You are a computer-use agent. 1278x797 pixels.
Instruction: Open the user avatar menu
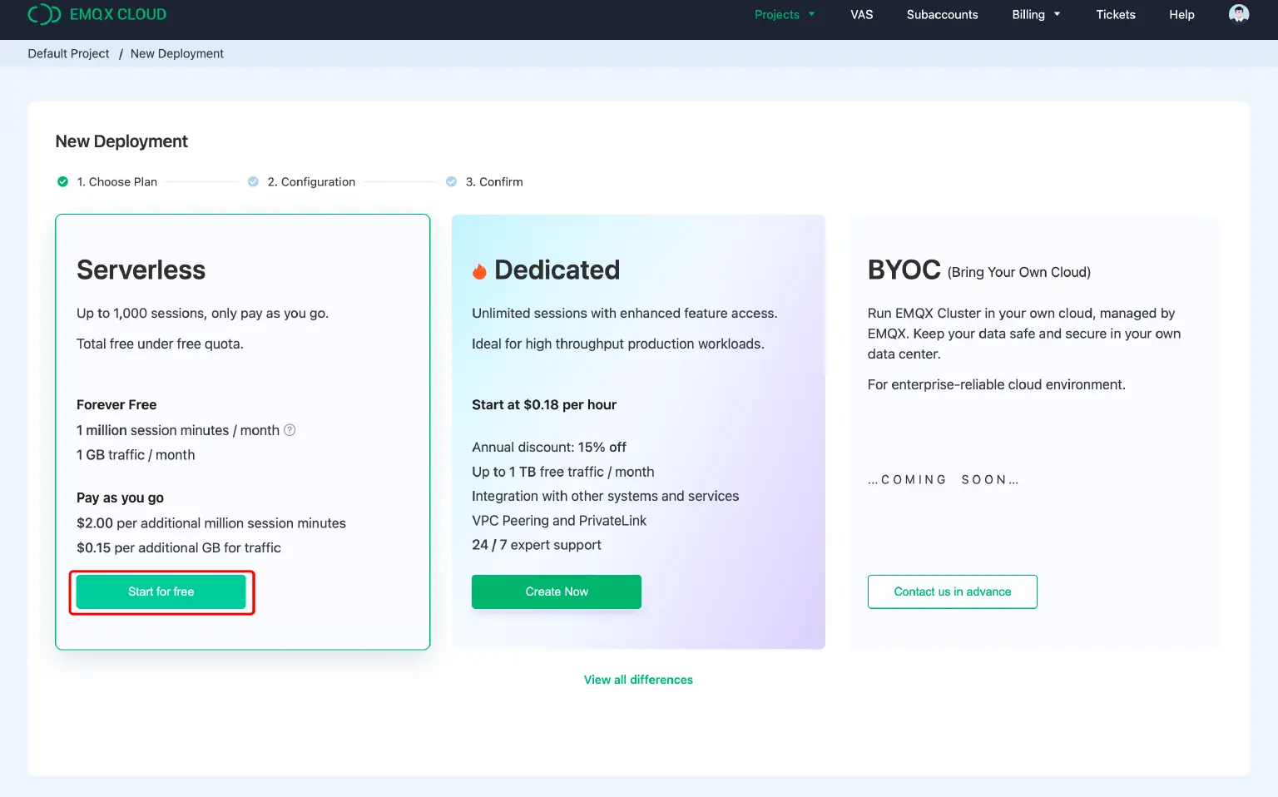(x=1238, y=14)
